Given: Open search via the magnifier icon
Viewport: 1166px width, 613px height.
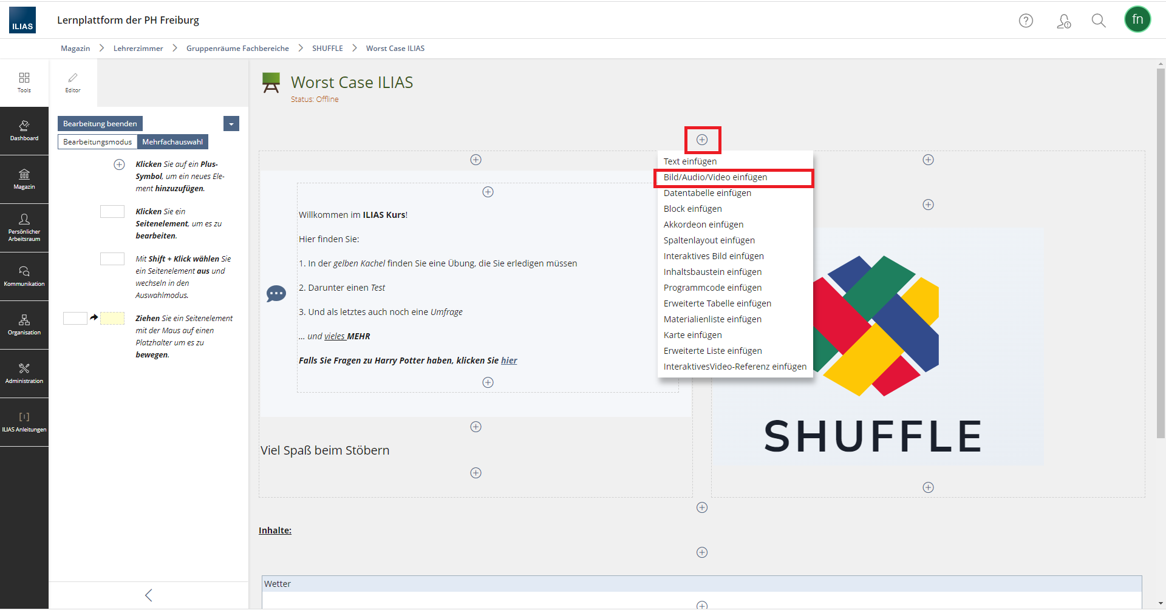Looking at the screenshot, I should pyautogui.click(x=1099, y=20).
